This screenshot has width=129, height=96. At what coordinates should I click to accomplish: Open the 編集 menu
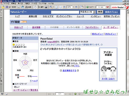[14, 3]
